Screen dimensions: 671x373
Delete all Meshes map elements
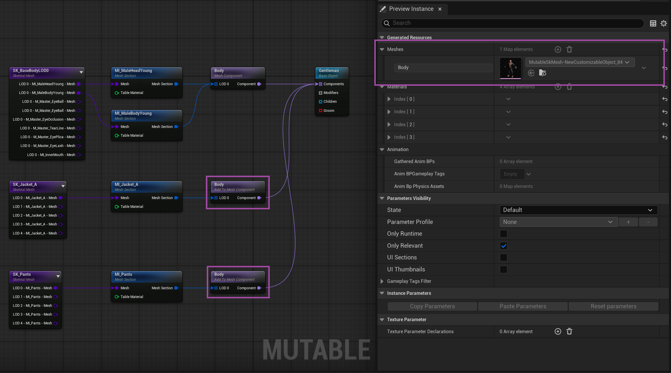[x=569, y=49]
